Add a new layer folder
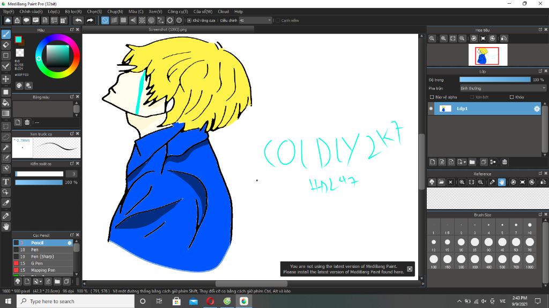 click(472, 162)
